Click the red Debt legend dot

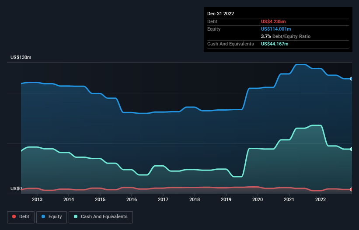14,216
